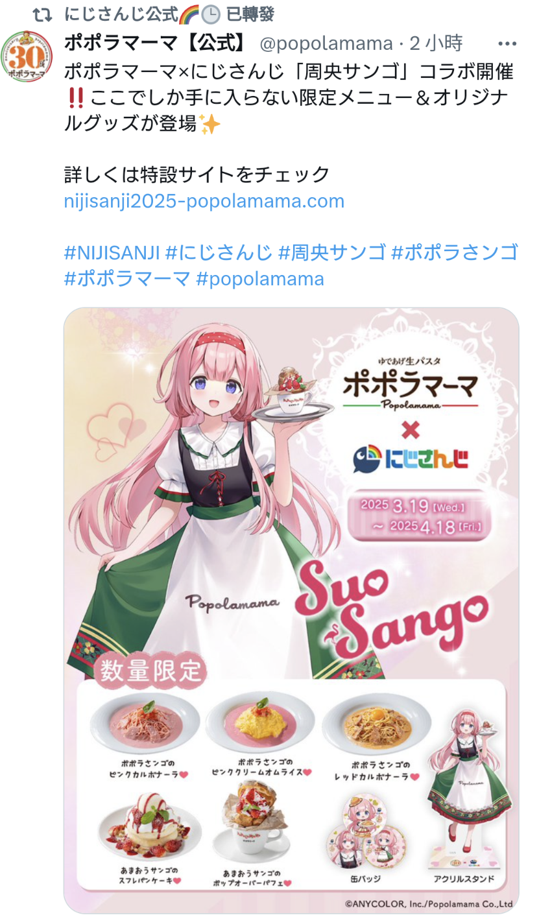Tap the 2 小時 timestamp
This screenshot has width=539, height=917.
[435, 44]
